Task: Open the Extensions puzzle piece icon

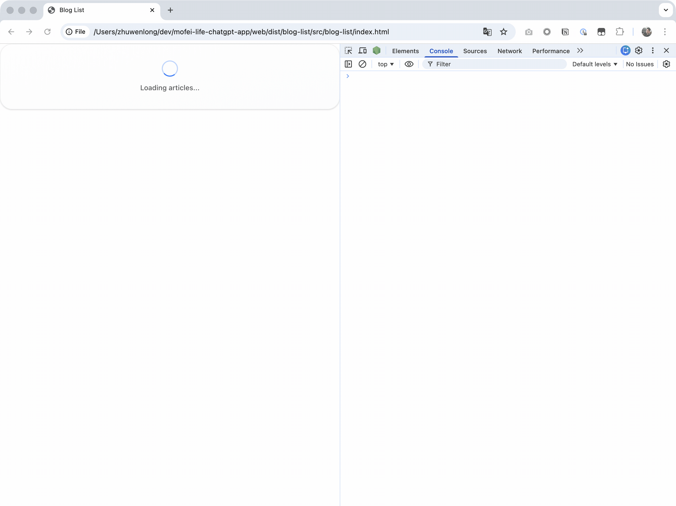Action: pos(620,32)
